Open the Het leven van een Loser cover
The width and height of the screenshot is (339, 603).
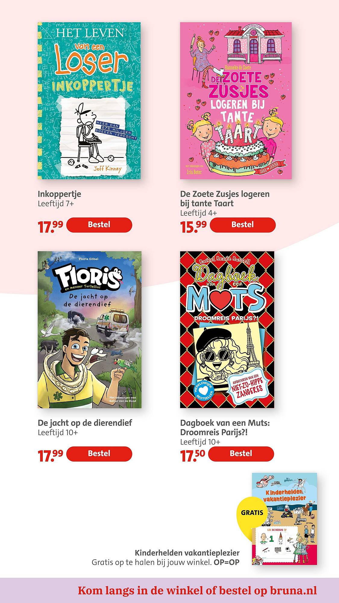(x=89, y=101)
